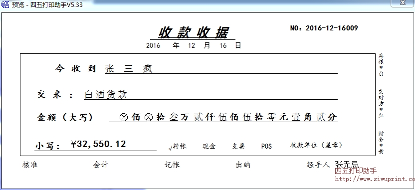
Task: Click the 今收到 label
Action: pyautogui.click(x=75, y=68)
